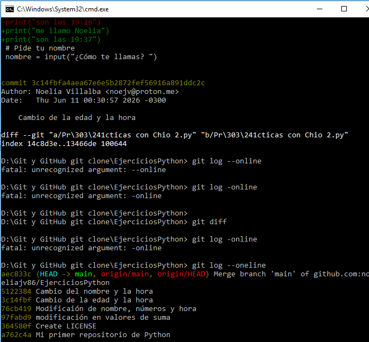Click the cmd.exe icon in title bar

tap(10, 9)
